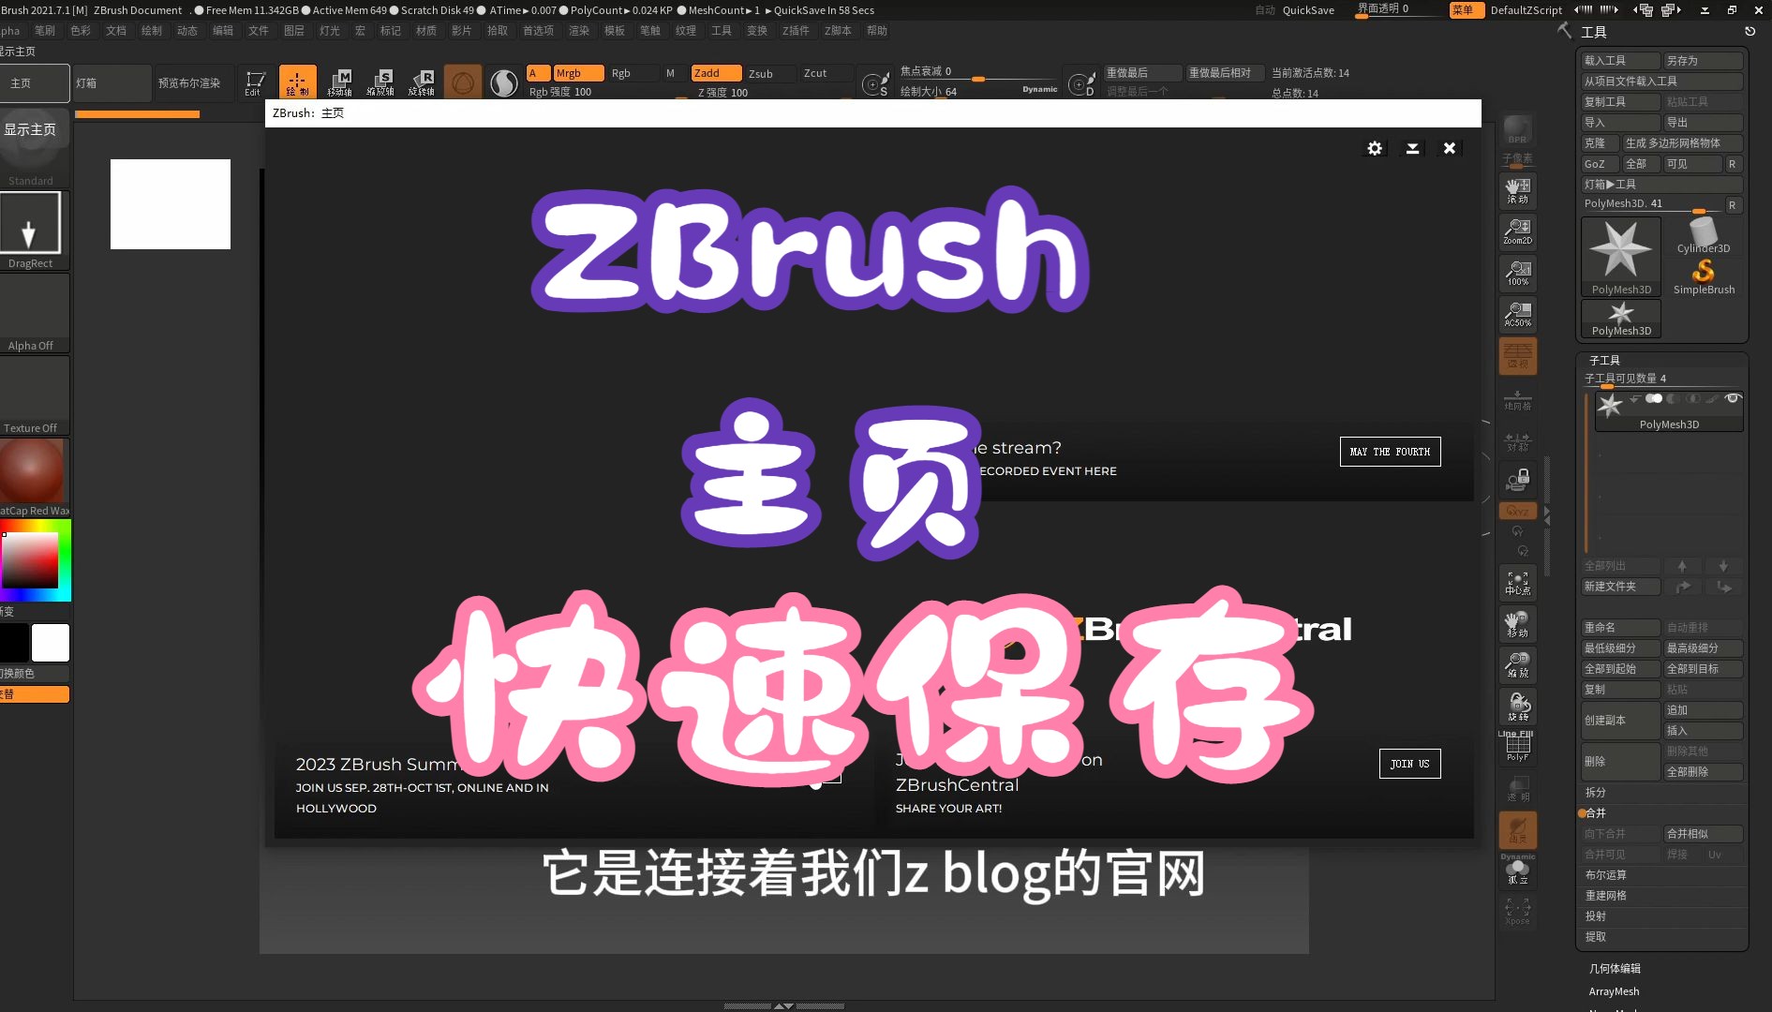Open the 文件 (File) menu
Screen dimensions: 1772x1012
pyautogui.click(x=259, y=31)
